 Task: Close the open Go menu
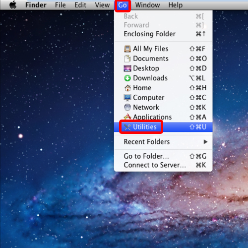[123, 5]
